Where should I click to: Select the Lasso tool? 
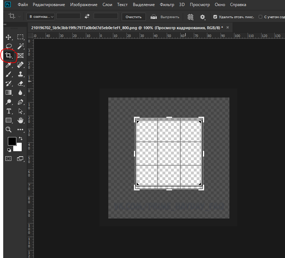[x=9, y=46]
